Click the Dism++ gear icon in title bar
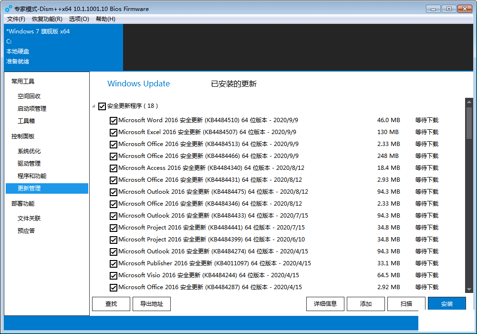Screen dimensions: 477x334 pos(9,9)
